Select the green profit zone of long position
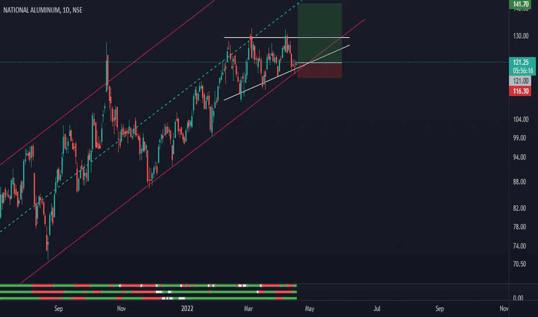The image size is (538, 317). [x=320, y=33]
